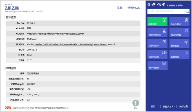Select the 包装与运输 truck tile
Image resolution: width=192 pixels, height=112 pixels.
coord(157,54)
